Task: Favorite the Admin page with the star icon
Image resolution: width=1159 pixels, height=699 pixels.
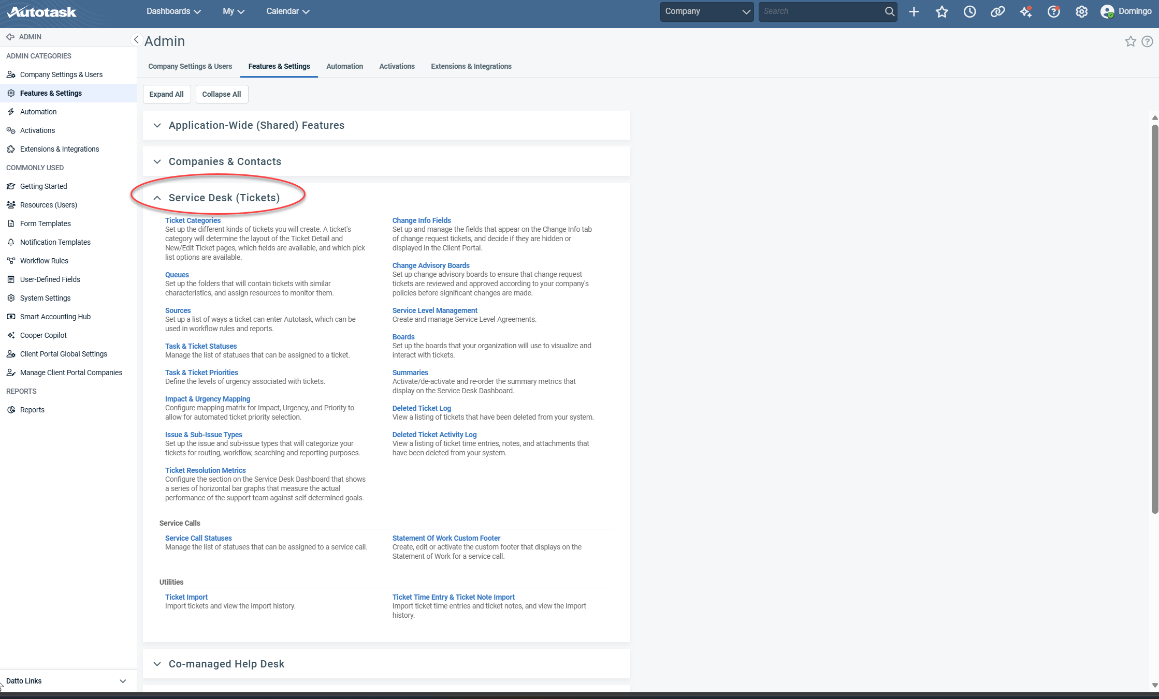Action: [x=1131, y=41]
